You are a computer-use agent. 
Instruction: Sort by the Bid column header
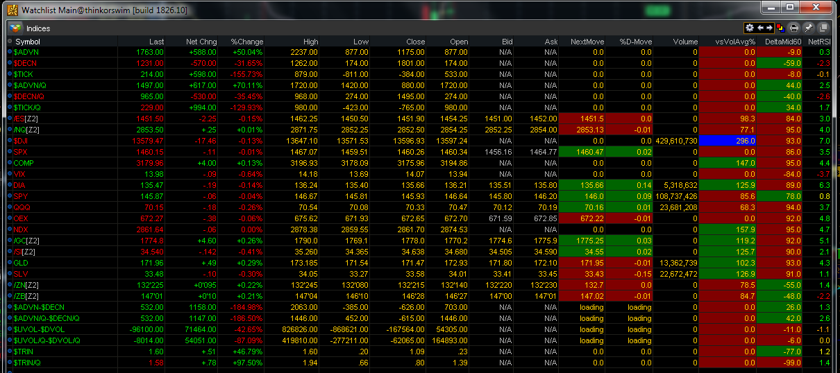point(507,42)
